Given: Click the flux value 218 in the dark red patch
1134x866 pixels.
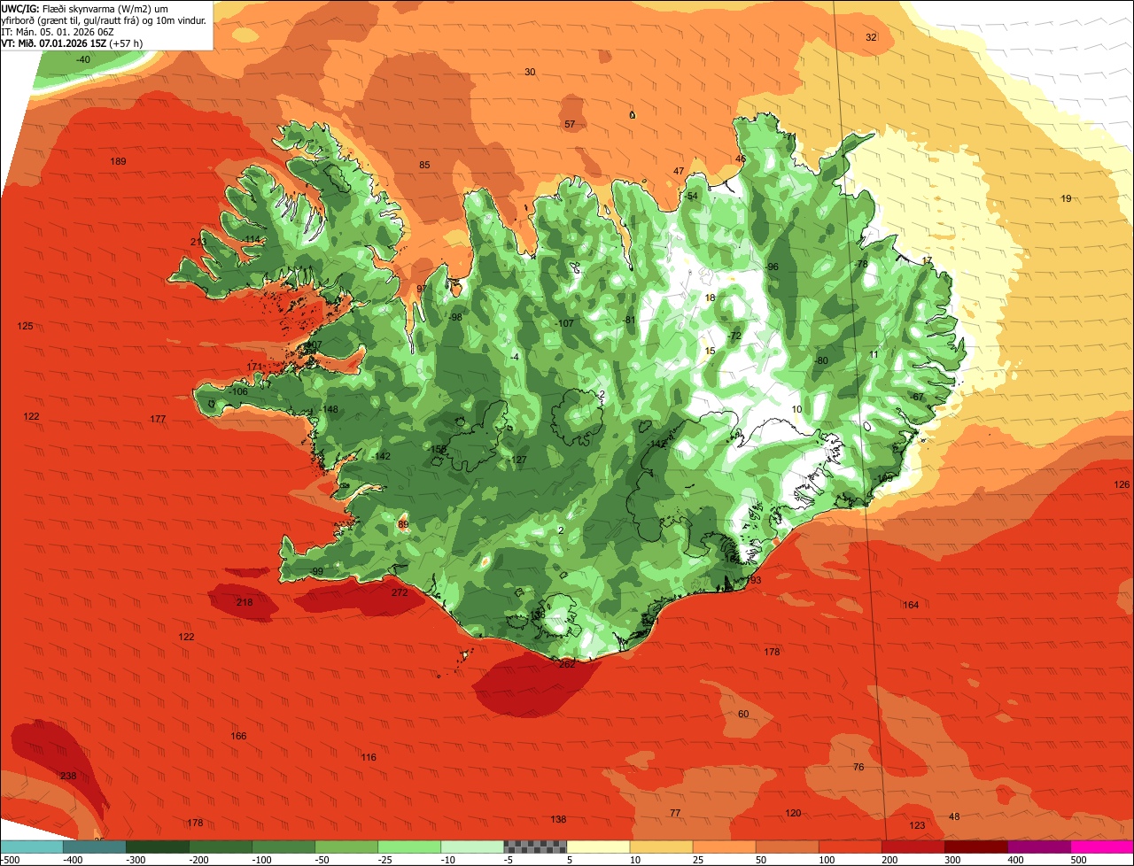Looking at the screenshot, I should (x=245, y=603).
